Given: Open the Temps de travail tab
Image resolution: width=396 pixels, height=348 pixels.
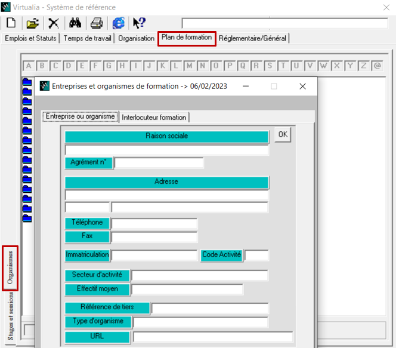Looking at the screenshot, I should pos(88,38).
